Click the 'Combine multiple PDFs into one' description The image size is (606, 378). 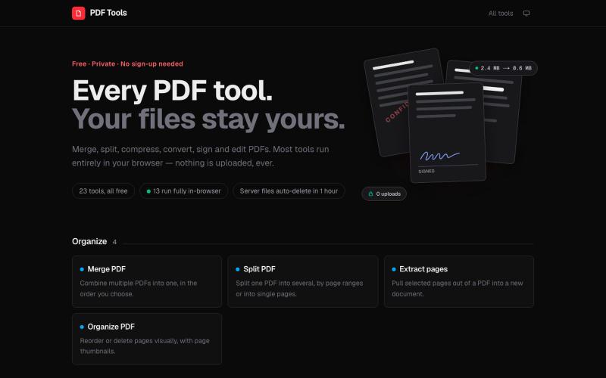click(x=139, y=289)
